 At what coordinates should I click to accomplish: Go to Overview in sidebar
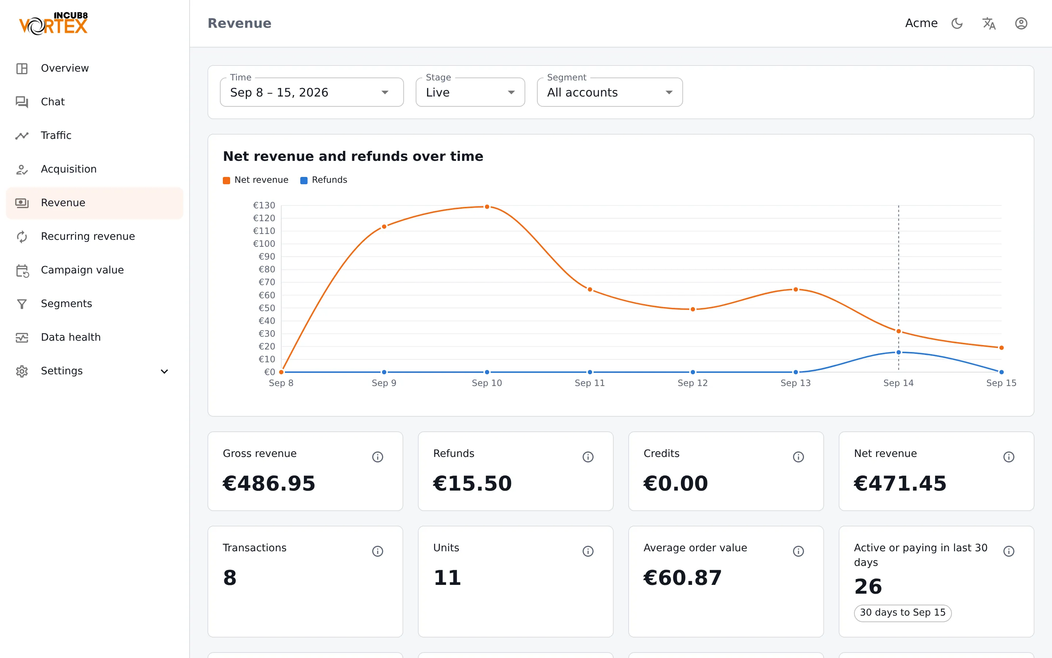point(95,68)
